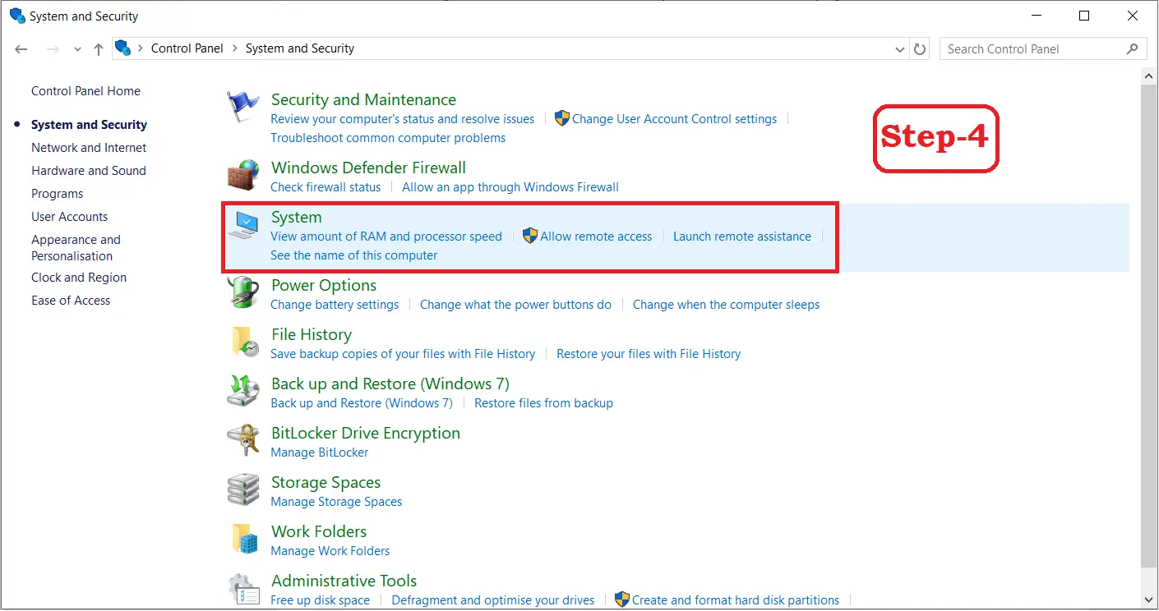Click Change what the power buttons do
This screenshot has height=611, width=1159.
point(515,305)
